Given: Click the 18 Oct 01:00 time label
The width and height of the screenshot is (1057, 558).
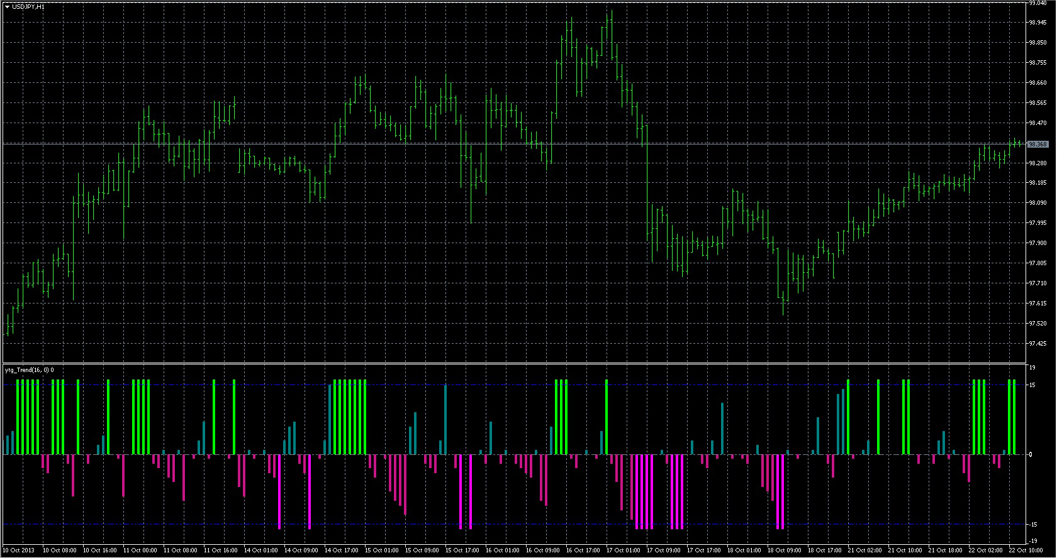Looking at the screenshot, I should pyautogui.click(x=744, y=550).
